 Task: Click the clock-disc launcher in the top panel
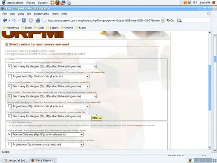[69, 3]
